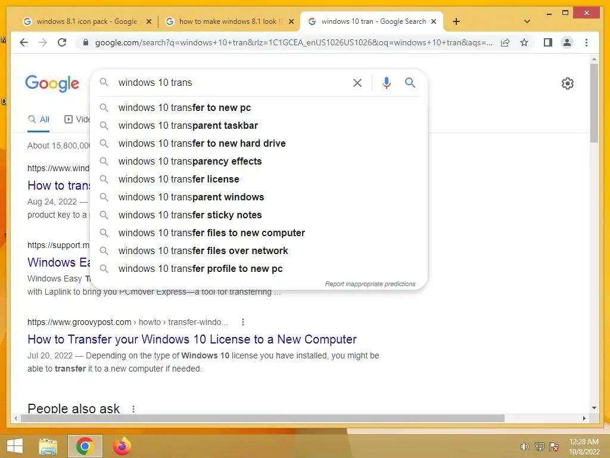Clear the search box with the X
This screenshot has height=458, width=610.
click(x=357, y=82)
